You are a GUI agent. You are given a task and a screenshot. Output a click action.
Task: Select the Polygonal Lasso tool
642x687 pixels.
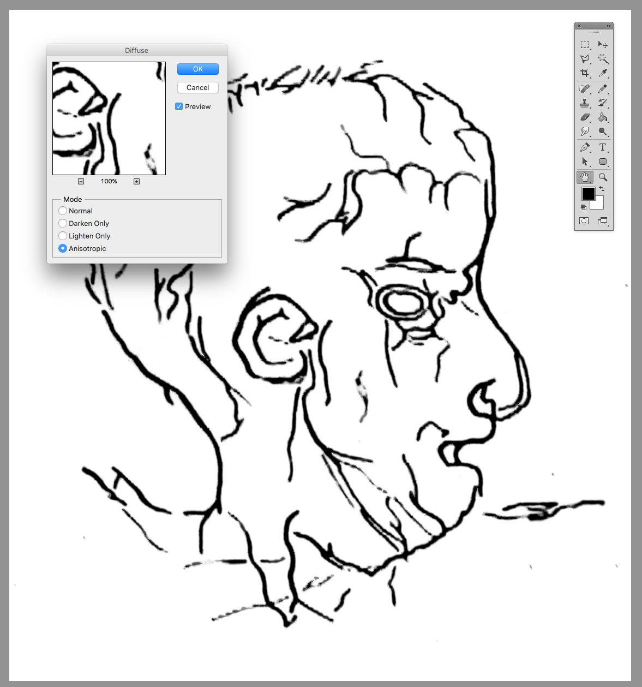click(x=585, y=59)
